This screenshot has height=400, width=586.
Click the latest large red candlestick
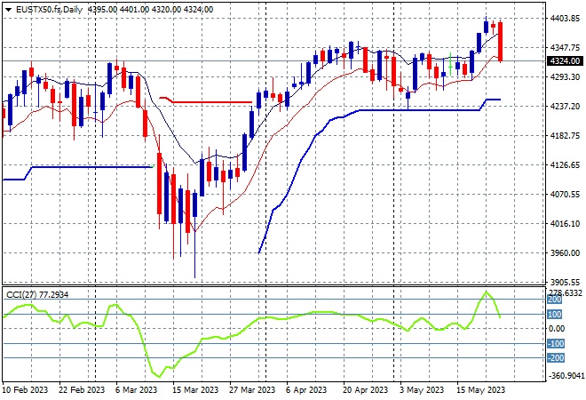click(x=501, y=41)
